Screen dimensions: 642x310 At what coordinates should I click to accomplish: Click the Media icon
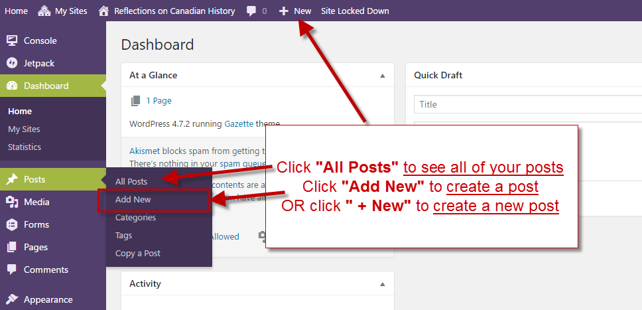click(x=13, y=202)
